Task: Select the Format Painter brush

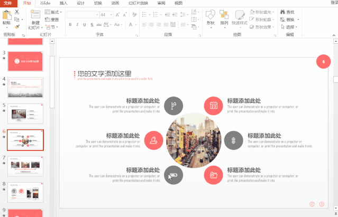Action: point(17,26)
